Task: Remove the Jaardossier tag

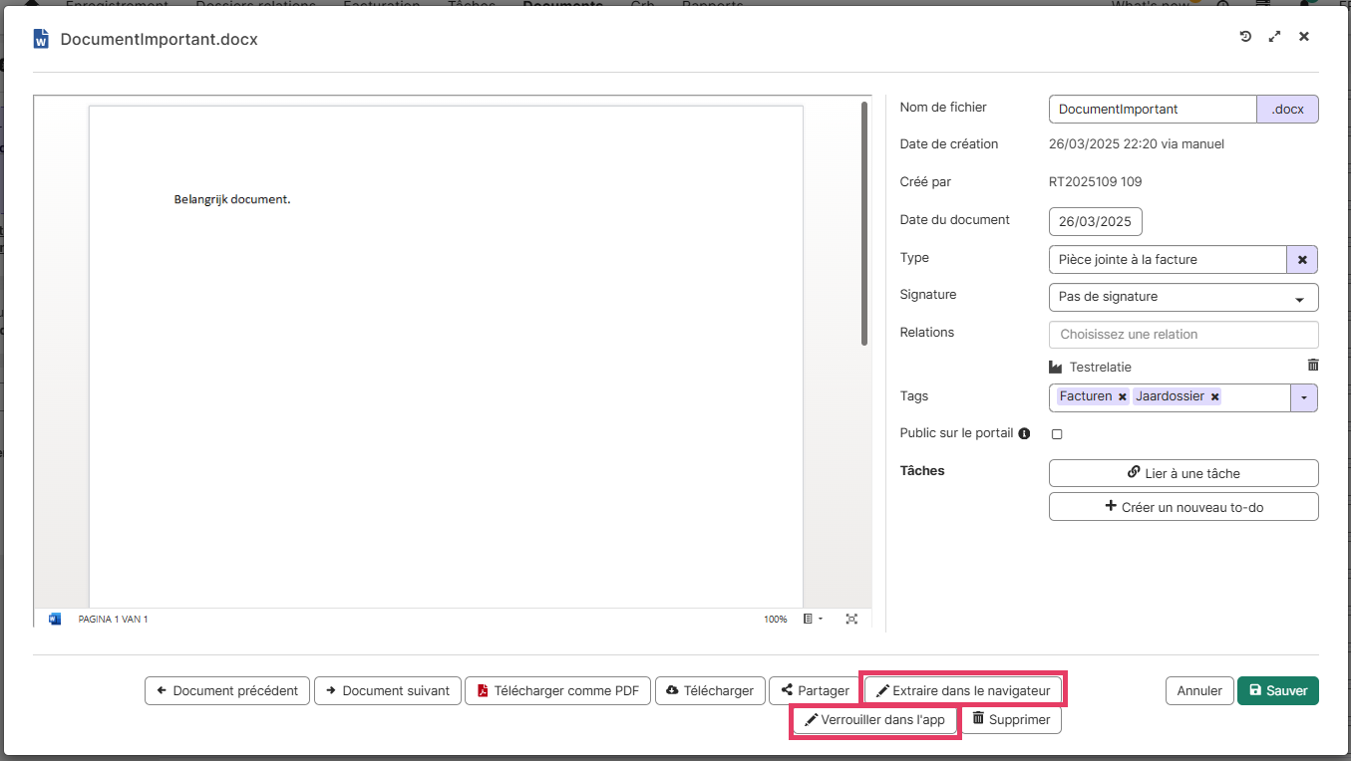Action: point(1214,396)
